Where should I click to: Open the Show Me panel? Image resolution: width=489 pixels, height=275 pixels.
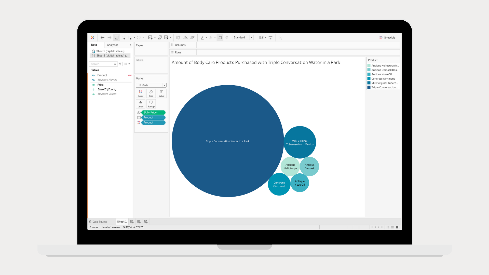click(x=387, y=37)
